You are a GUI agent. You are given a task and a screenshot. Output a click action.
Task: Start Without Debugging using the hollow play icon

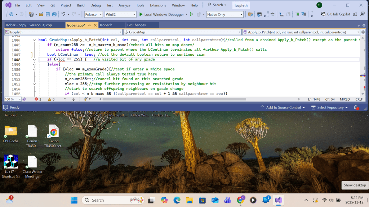(x=191, y=14)
